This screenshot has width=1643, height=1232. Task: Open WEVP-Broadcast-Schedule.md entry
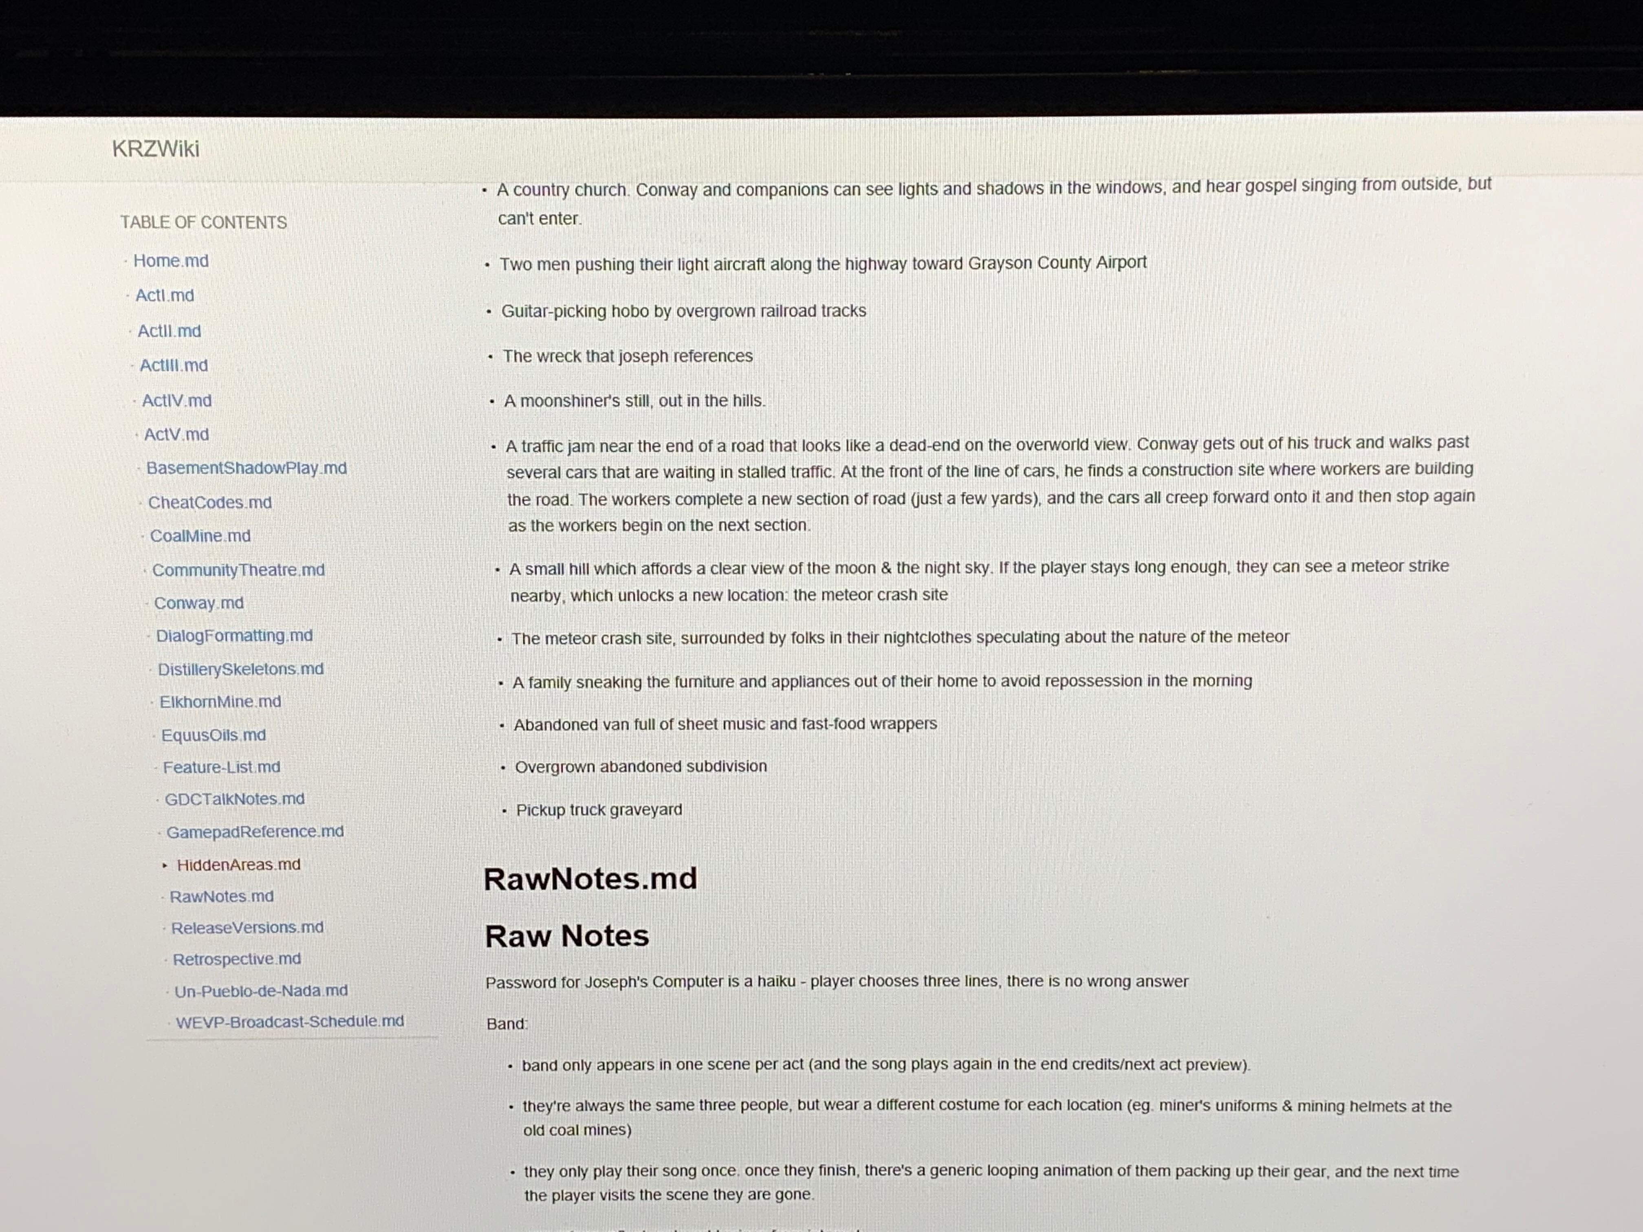point(290,1021)
